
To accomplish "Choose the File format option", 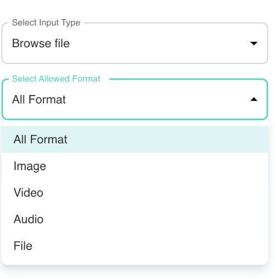I will tap(135, 245).
